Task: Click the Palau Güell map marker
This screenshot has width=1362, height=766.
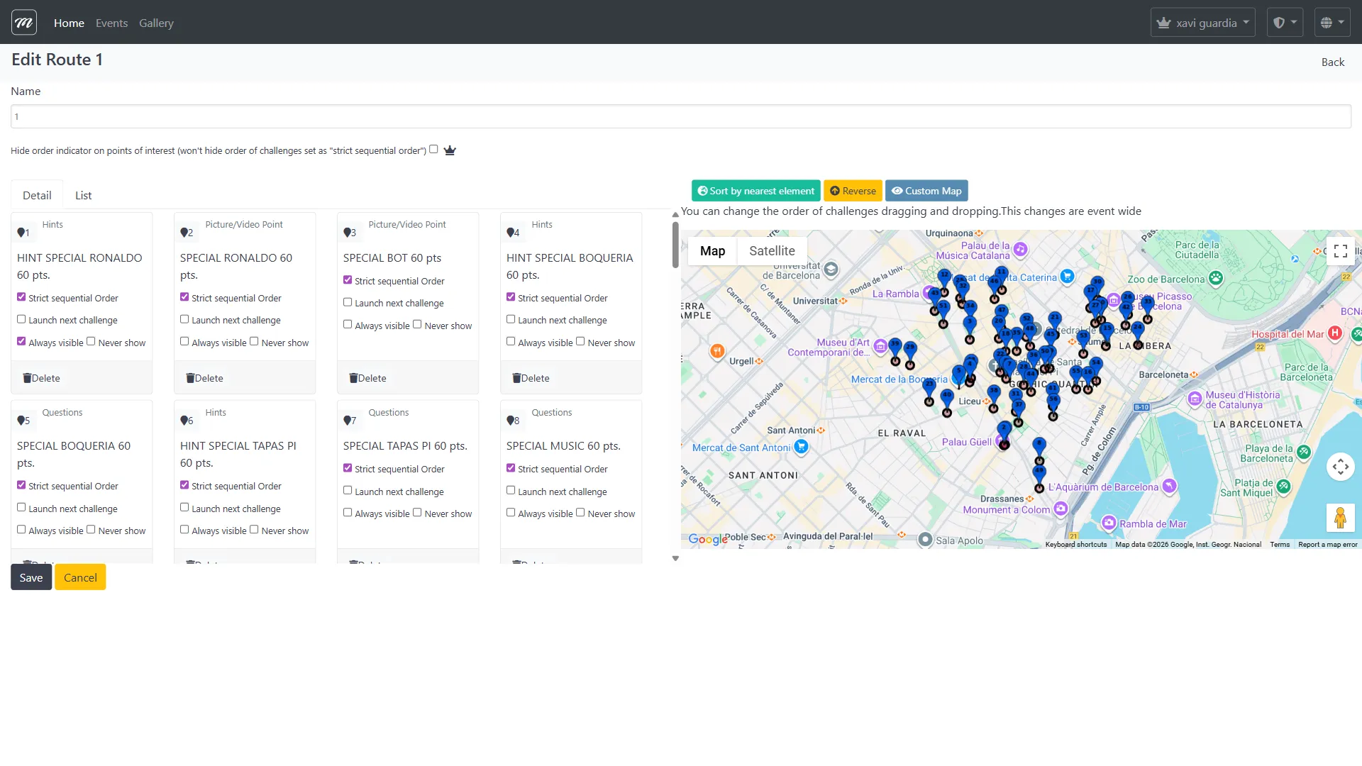Action: click(999, 442)
